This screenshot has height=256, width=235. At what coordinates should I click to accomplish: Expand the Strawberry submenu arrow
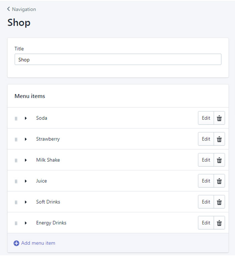click(26, 139)
